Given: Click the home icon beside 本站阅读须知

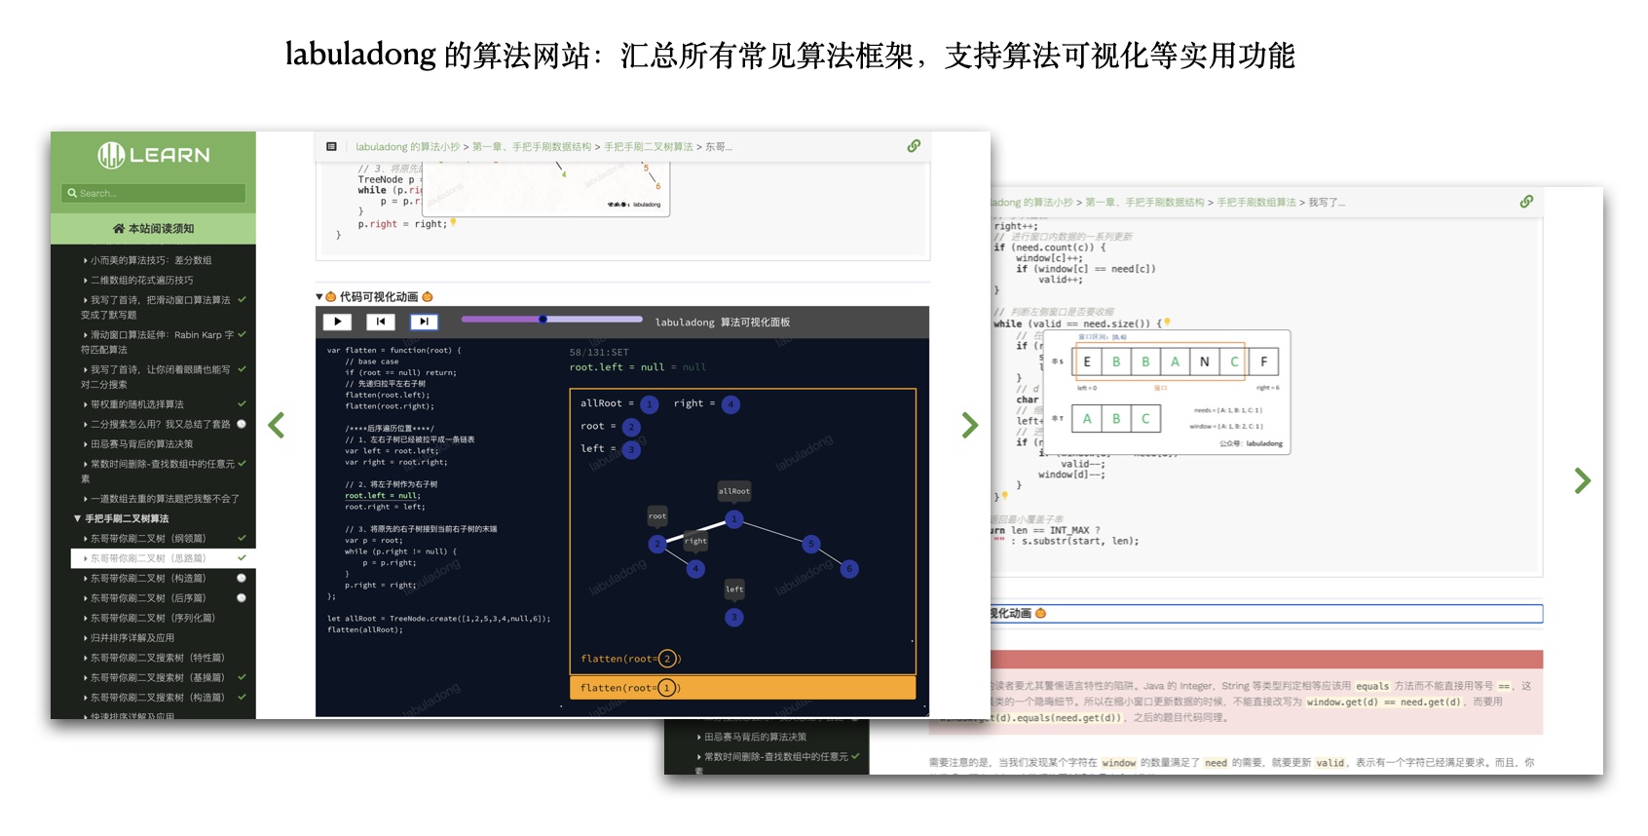Looking at the screenshot, I should click(119, 229).
